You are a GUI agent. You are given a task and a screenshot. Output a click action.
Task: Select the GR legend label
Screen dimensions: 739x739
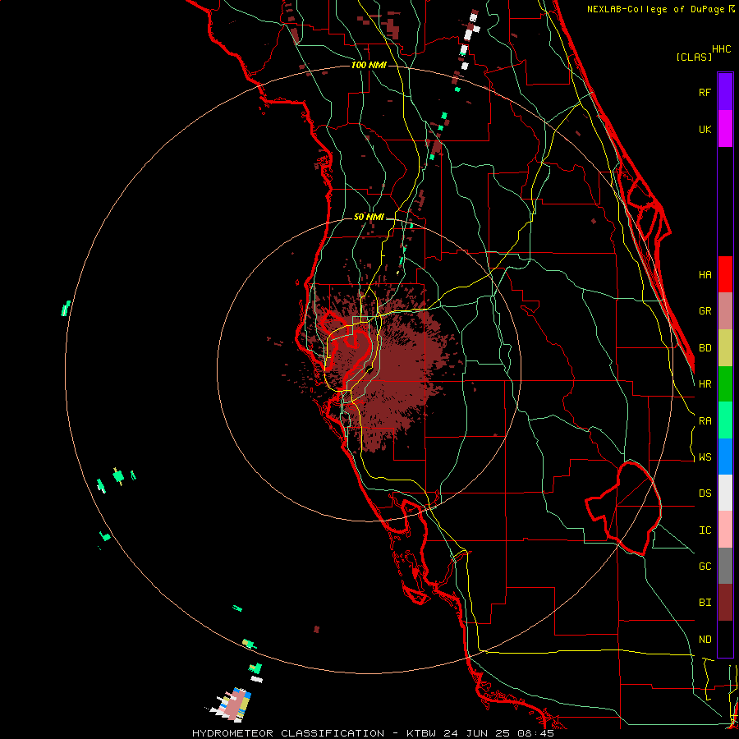[705, 311]
